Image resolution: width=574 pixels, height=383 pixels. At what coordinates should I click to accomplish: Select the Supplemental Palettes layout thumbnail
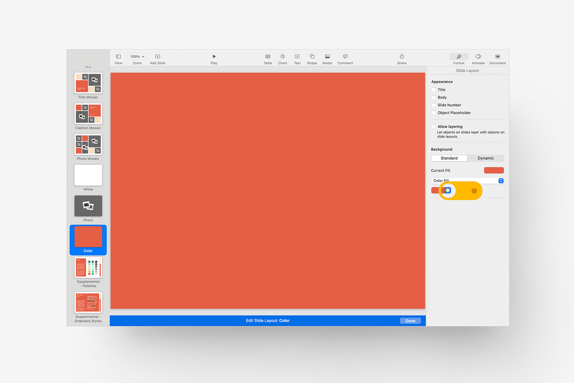[88, 267]
